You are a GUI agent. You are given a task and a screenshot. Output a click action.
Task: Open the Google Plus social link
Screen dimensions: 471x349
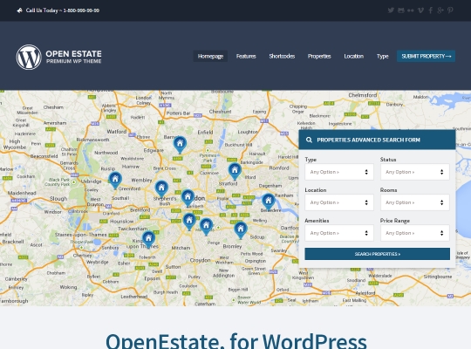[x=440, y=10]
